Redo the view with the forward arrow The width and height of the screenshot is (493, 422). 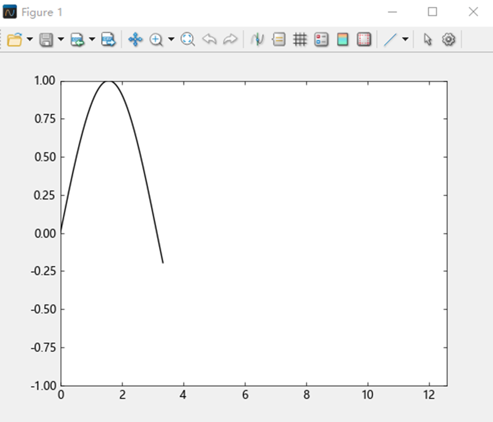(x=230, y=40)
